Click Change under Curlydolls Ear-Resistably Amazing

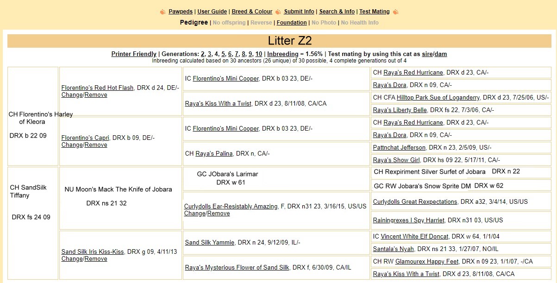tap(194, 214)
